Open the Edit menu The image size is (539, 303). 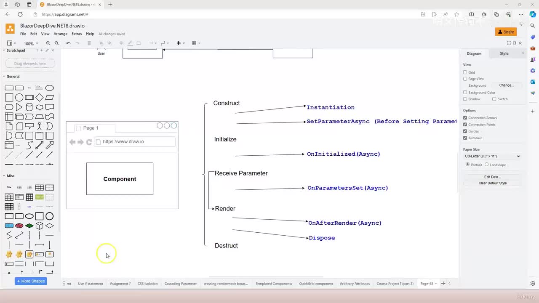click(34, 34)
